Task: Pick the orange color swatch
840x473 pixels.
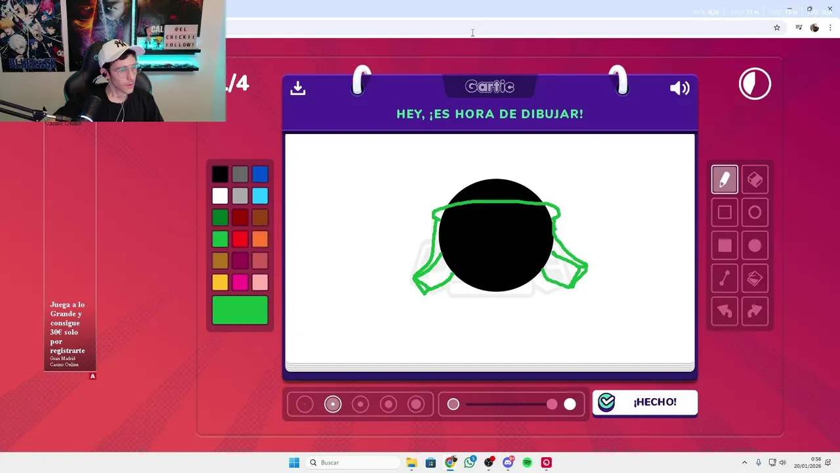Action: 260,239
